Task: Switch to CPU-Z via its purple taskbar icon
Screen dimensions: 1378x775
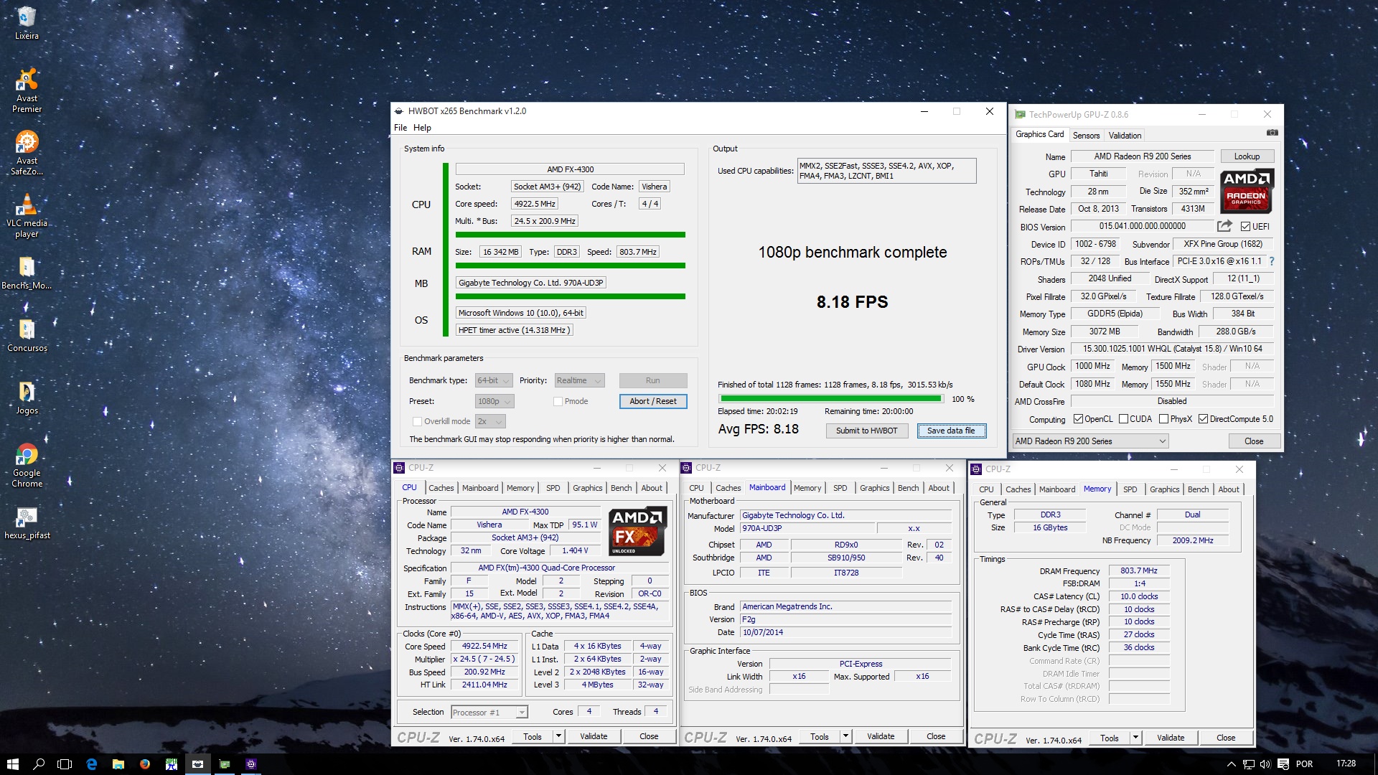Action: point(251,764)
